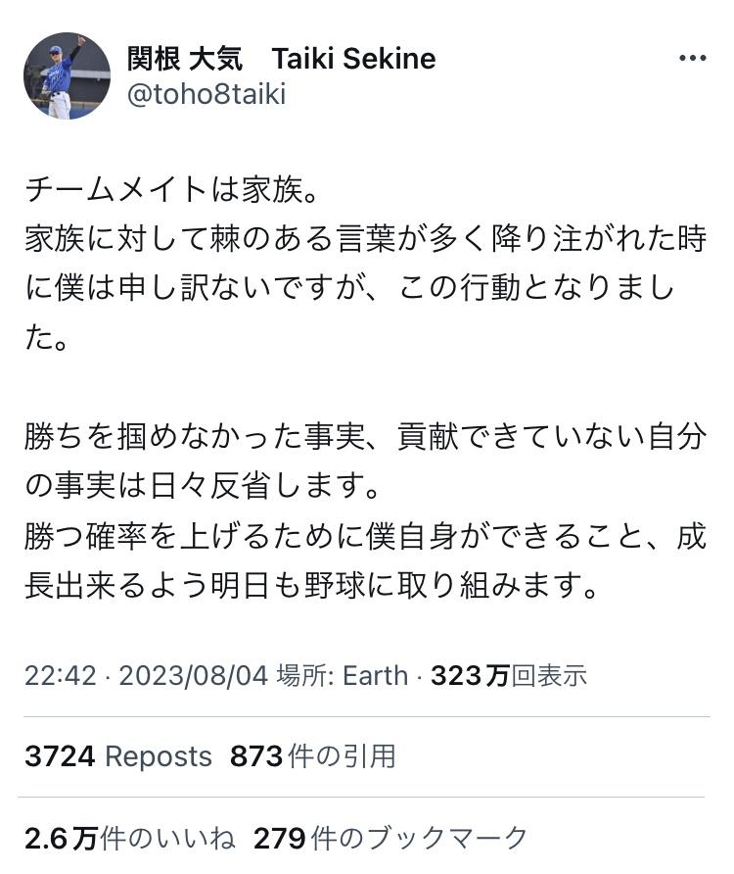
Task: Click the line starting 勝つ確率を上げる
Action: [x=366, y=537]
